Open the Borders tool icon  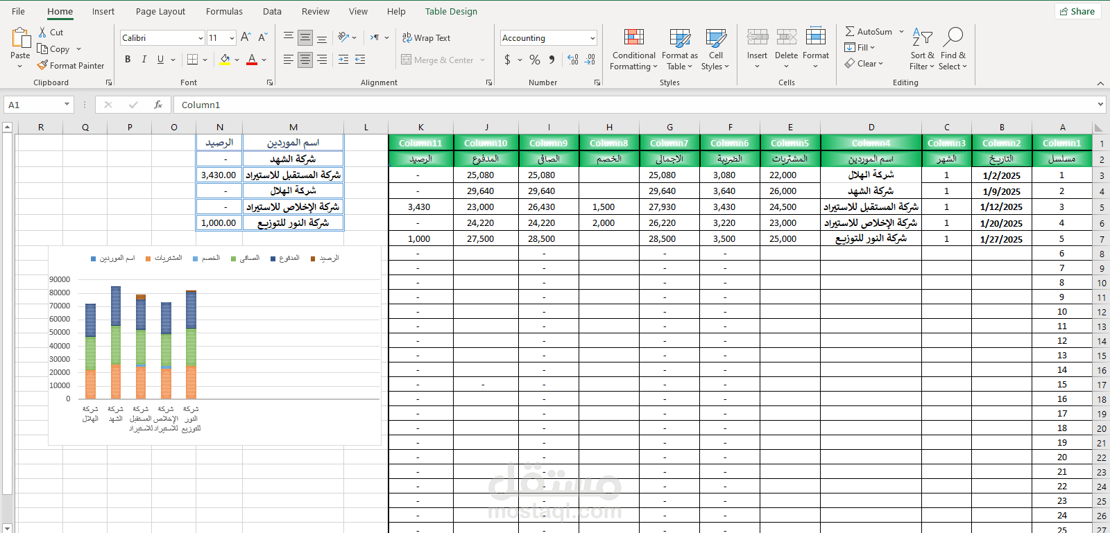[193, 60]
